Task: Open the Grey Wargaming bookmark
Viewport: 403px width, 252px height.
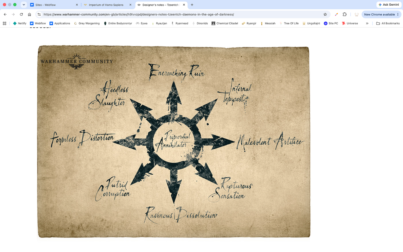Action: (87, 23)
